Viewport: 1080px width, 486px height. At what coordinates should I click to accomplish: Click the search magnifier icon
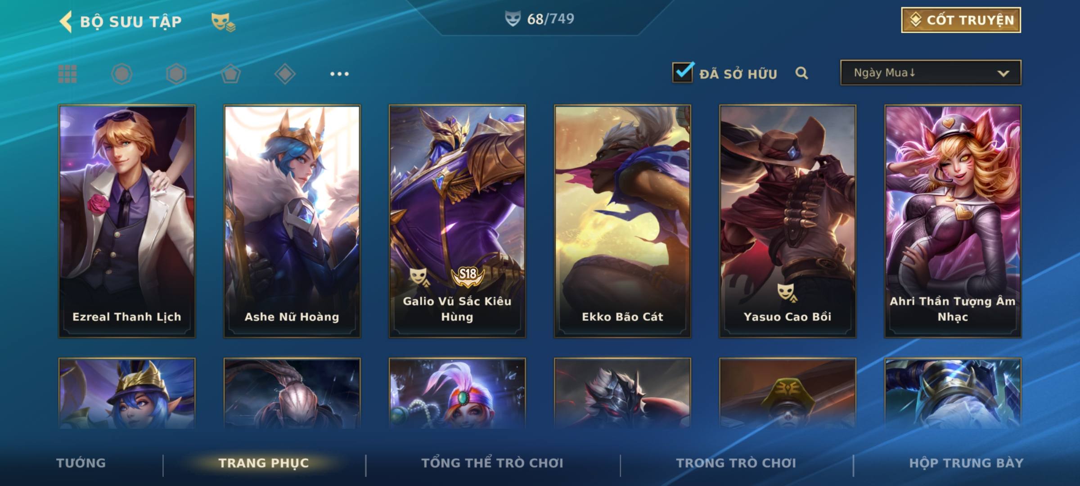801,73
